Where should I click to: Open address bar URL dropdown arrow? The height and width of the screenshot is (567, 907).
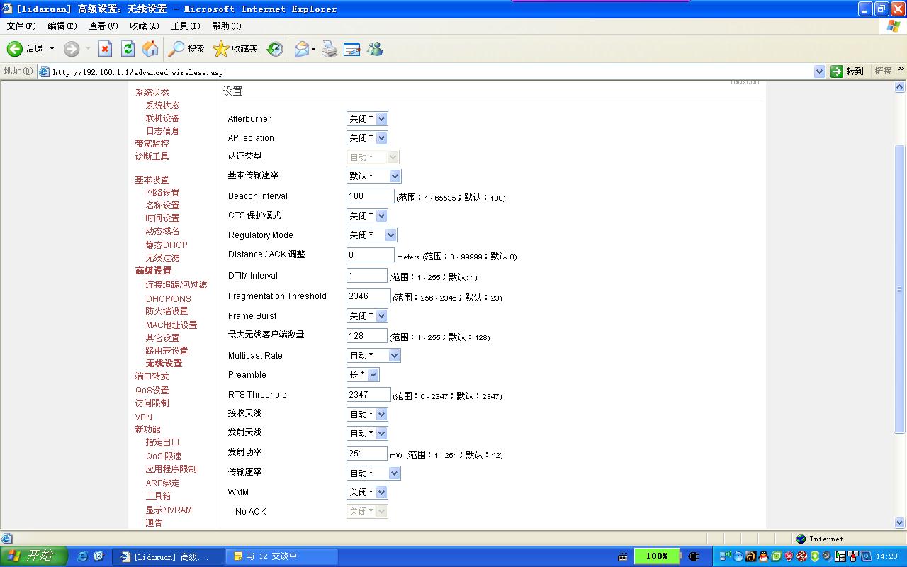819,72
